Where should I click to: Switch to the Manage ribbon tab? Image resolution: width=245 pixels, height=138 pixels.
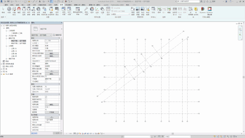point(61,5)
